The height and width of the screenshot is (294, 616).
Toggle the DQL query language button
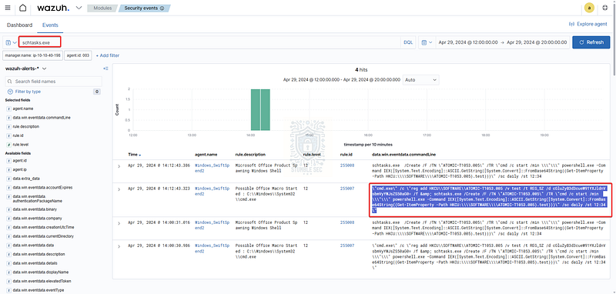tap(408, 42)
